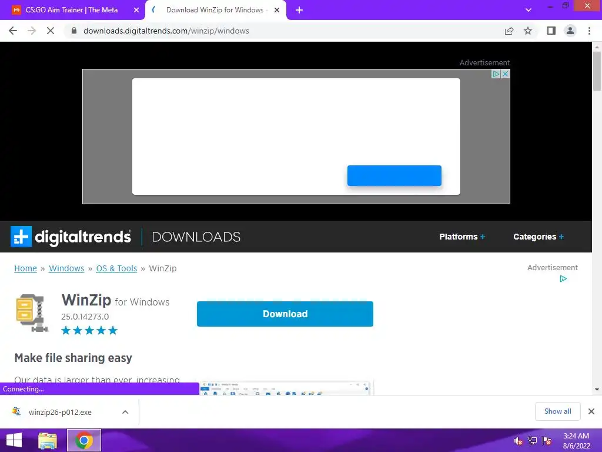Follow the OS & Tools breadcrumb link

pyautogui.click(x=116, y=268)
